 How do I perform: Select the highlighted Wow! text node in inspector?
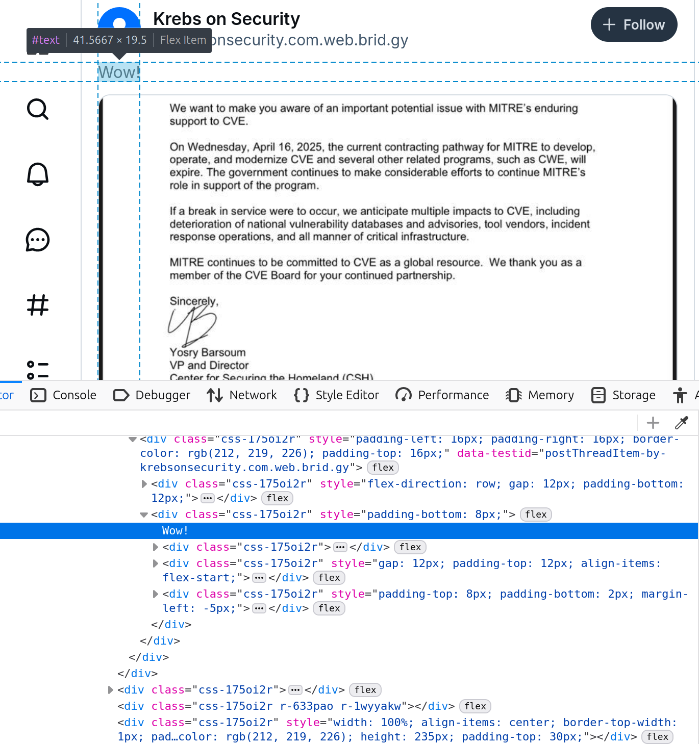click(x=175, y=530)
